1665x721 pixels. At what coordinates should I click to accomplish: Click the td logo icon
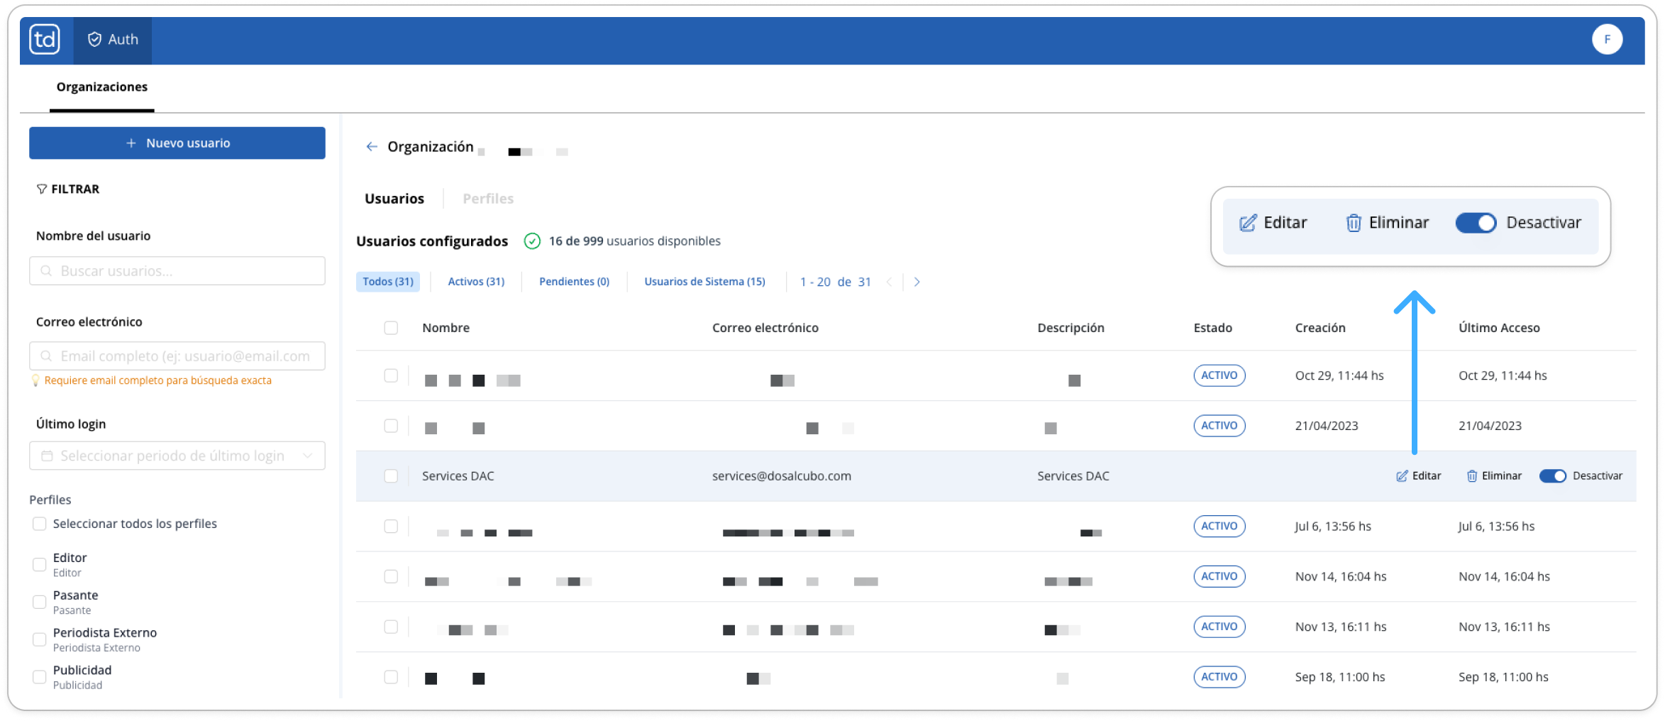45,40
